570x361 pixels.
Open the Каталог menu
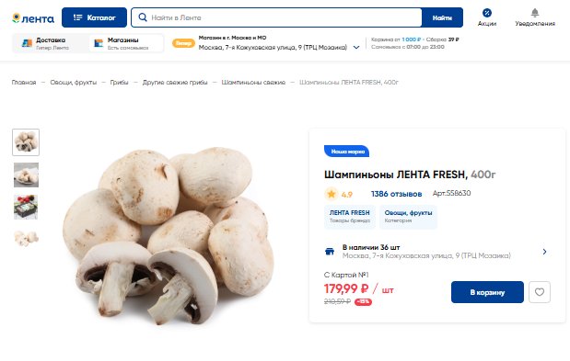pos(94,17)
